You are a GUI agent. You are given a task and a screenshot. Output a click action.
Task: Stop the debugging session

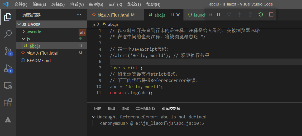coord(271,15)
